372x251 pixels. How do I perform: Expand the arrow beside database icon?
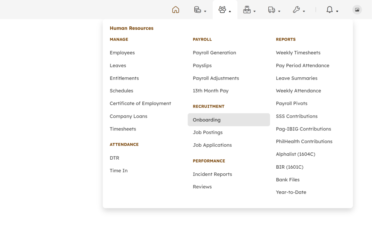tap(205, 11)
